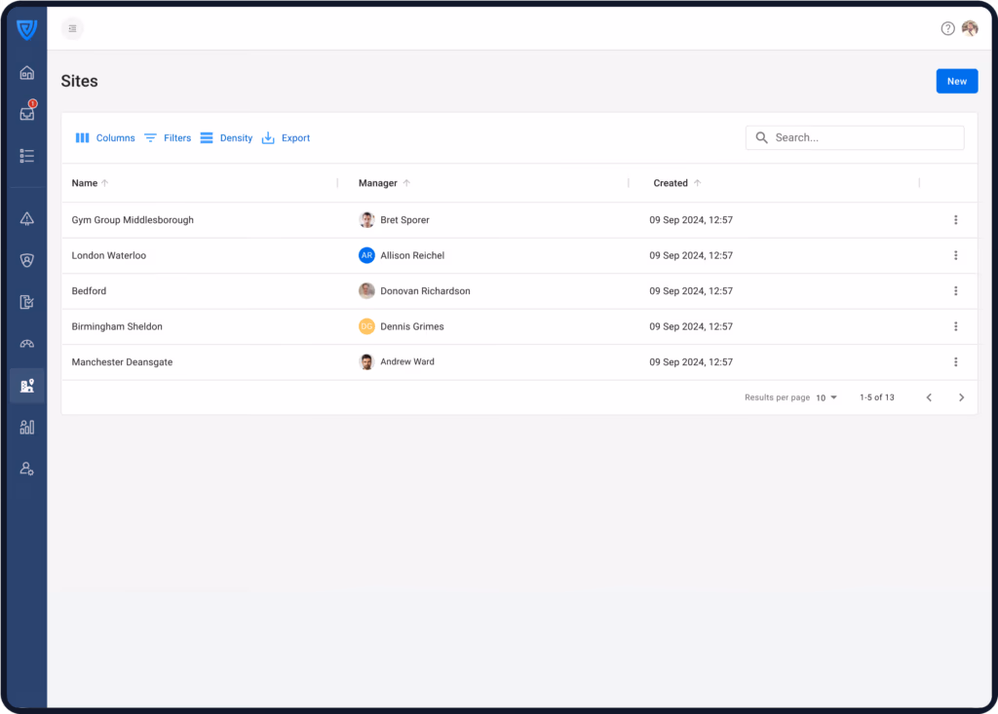Click manager Dennis Grimes
The image size is (998, 714).
(x=412, y=327)
